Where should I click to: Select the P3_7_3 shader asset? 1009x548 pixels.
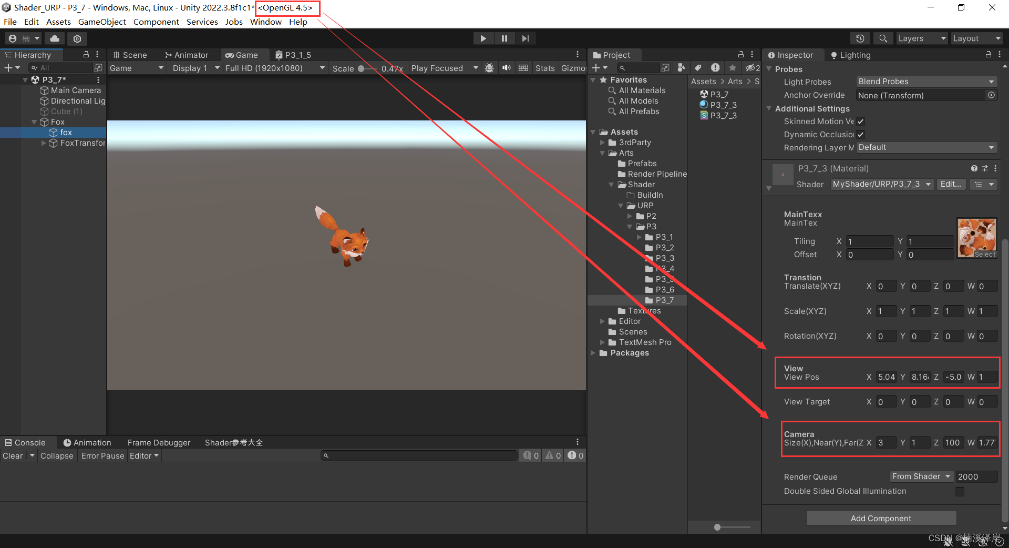(x=718, y=115)
